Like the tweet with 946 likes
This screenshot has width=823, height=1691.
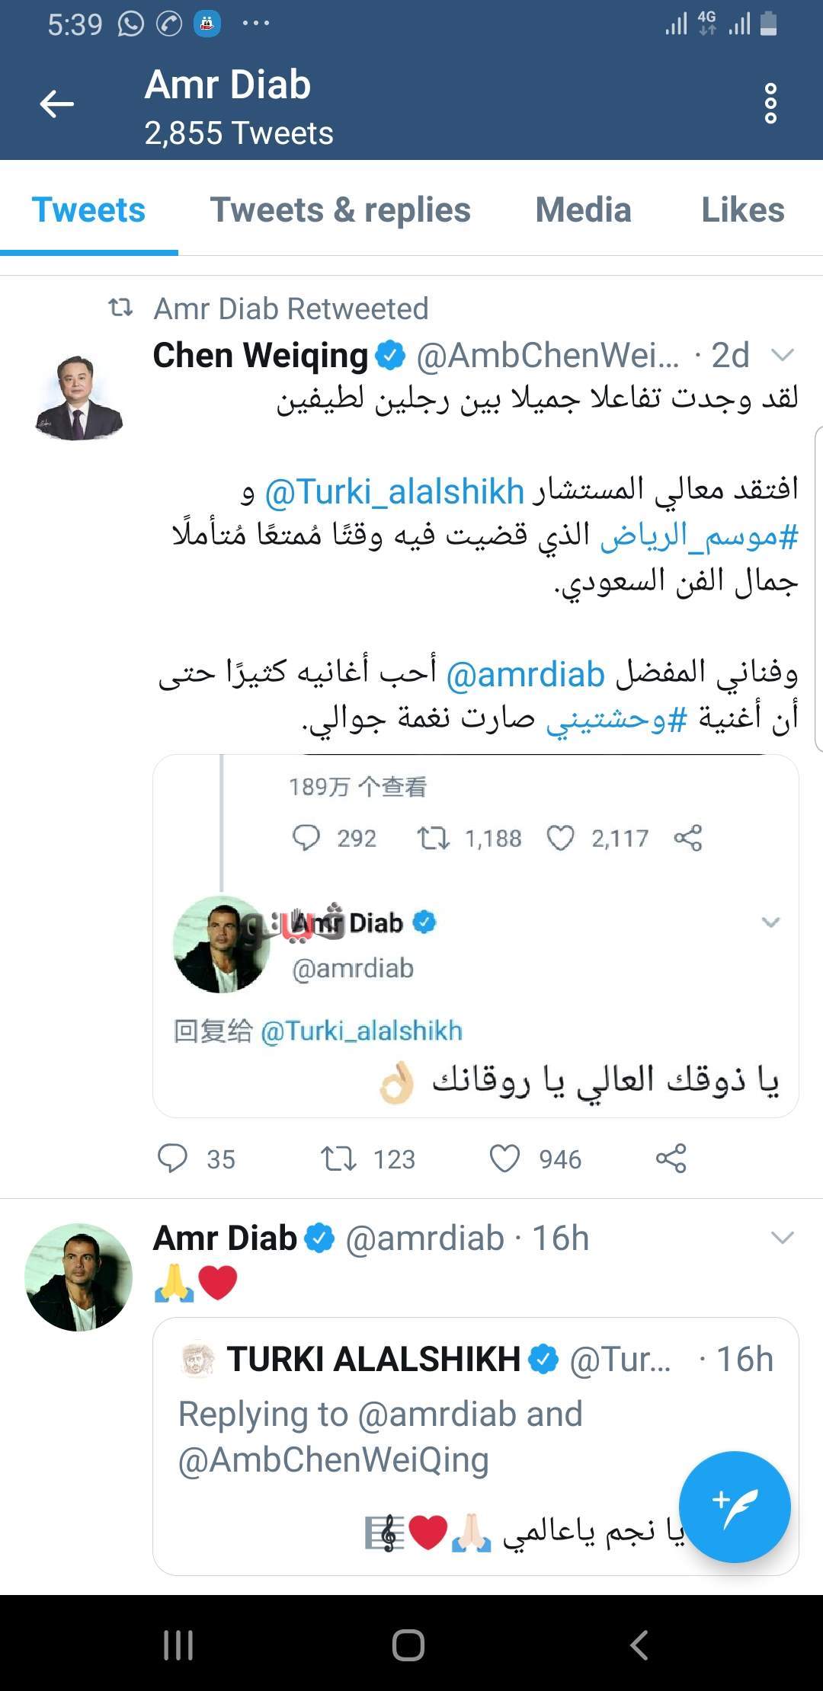pos(504,1159)
